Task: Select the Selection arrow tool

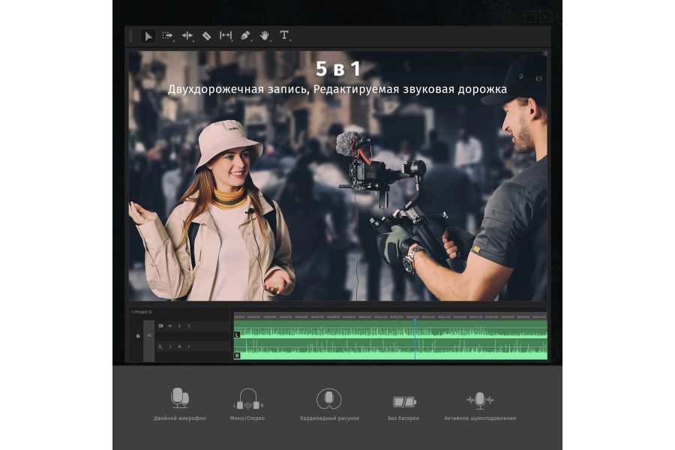Action: (148, 35)
